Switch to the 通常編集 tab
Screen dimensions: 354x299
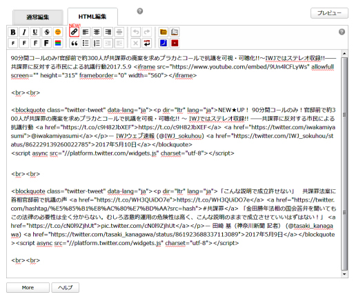pyautogui.click(x=38, y=17)
